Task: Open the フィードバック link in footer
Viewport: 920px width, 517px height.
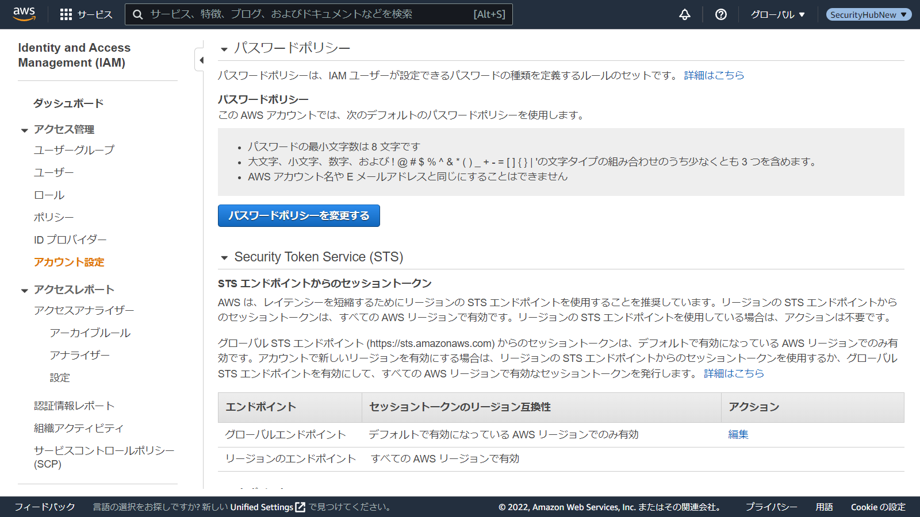Action: pos(45,507)
